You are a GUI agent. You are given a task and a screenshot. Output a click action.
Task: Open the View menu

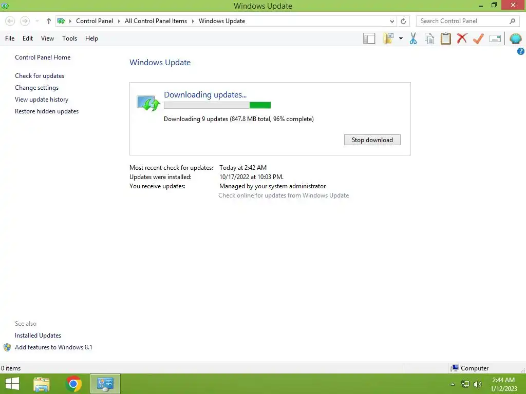coord(47,38)
